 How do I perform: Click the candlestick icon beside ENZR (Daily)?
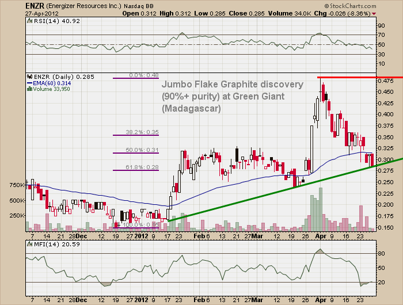click(x=30, y=77)
